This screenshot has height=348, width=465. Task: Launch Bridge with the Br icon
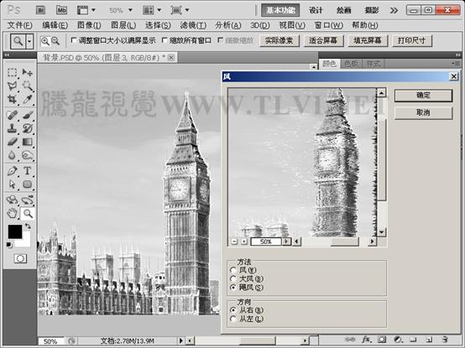40,10
